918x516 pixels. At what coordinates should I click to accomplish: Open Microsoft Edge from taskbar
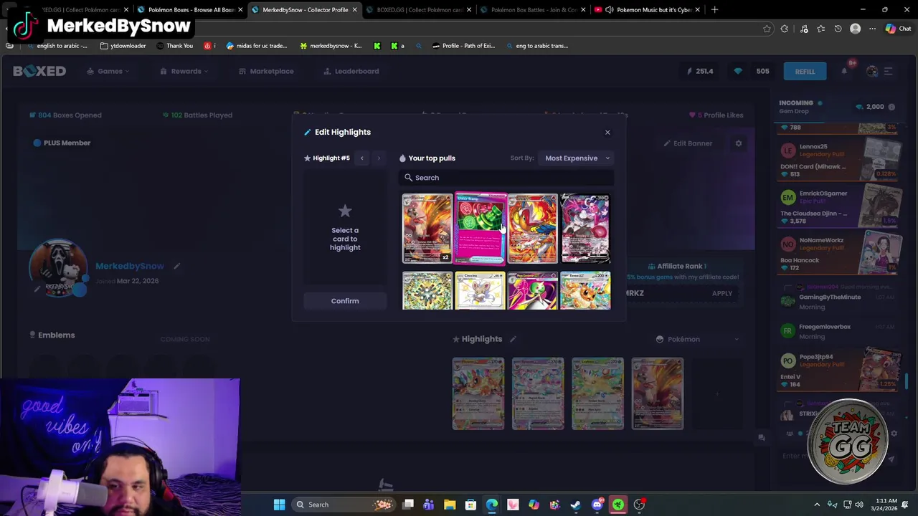pyautogui.click(x=492, y=505)
